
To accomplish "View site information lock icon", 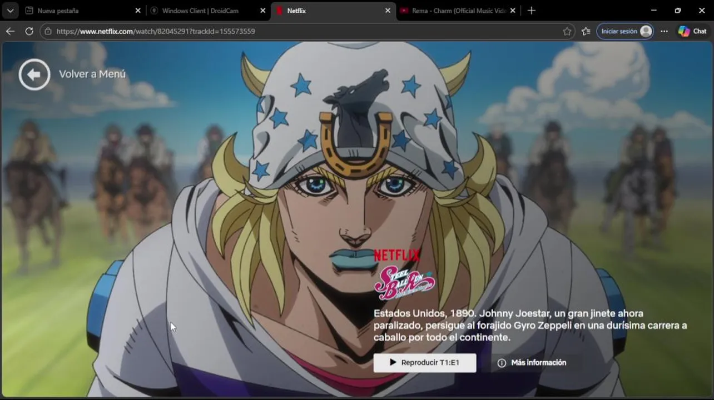I will pos(48,32).
